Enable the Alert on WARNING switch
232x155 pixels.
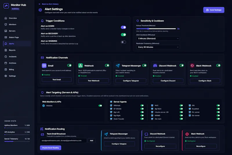(x=124, y=42)
